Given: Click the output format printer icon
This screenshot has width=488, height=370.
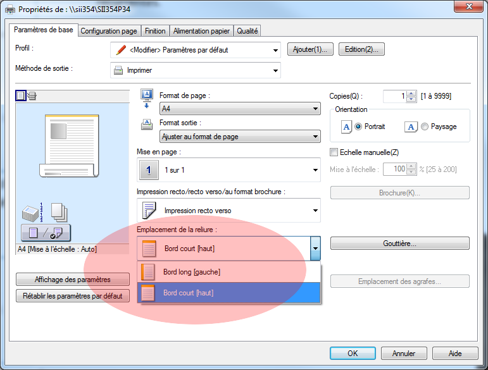Looking at the screenshot, I should click(x=146, y=124).
